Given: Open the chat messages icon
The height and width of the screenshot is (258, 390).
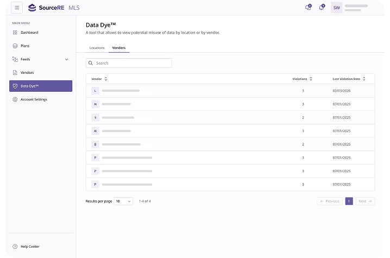Looking at the screenshot, I should point(309,8).
